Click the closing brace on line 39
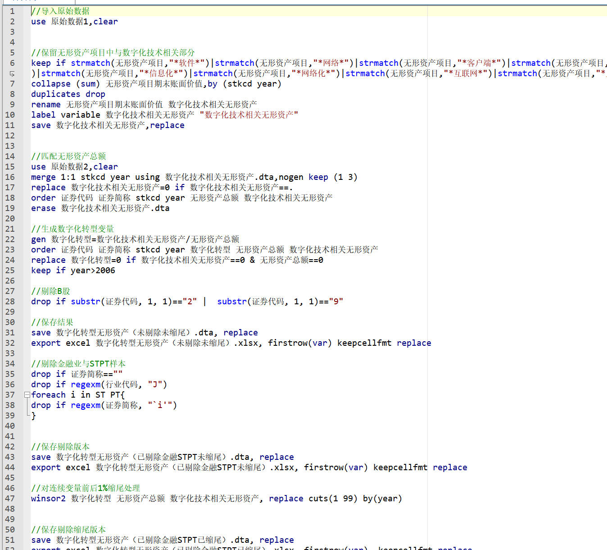 33,415
